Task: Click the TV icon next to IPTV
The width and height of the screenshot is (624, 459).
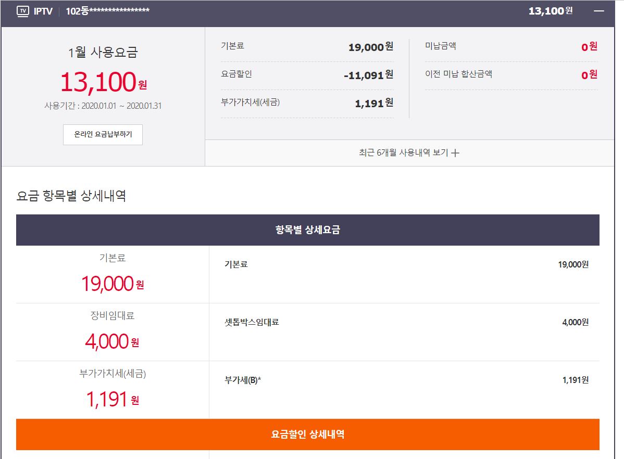Action: [23, 11]
